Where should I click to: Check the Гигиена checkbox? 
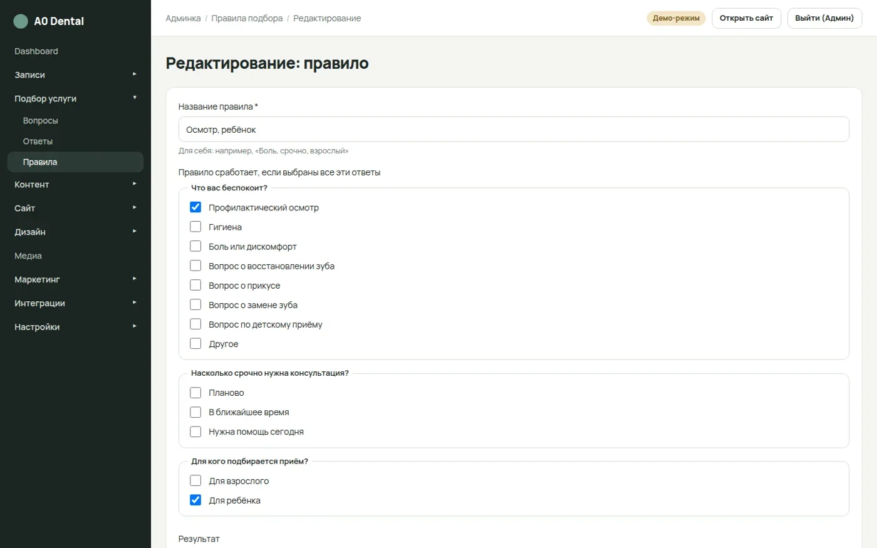pyautogui.click(x=195, y=227)
